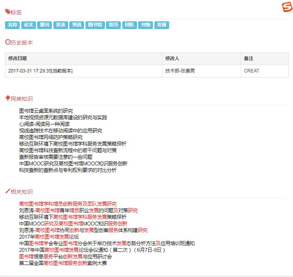Open 中国MOOC研究 link under 同类知识
This screenshot has width=293, height=277.
(x=73, y=163)
